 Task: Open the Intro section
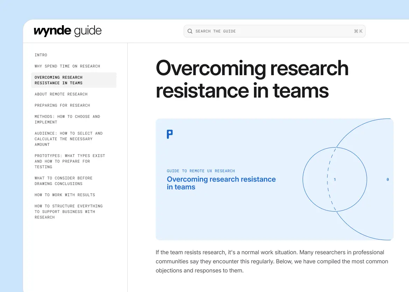tap(41, 55)
